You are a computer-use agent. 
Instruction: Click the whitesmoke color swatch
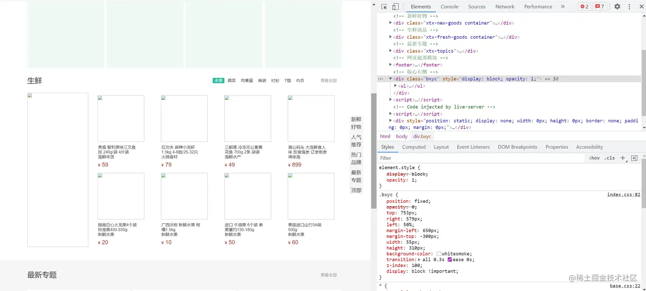tap(439, 254)
